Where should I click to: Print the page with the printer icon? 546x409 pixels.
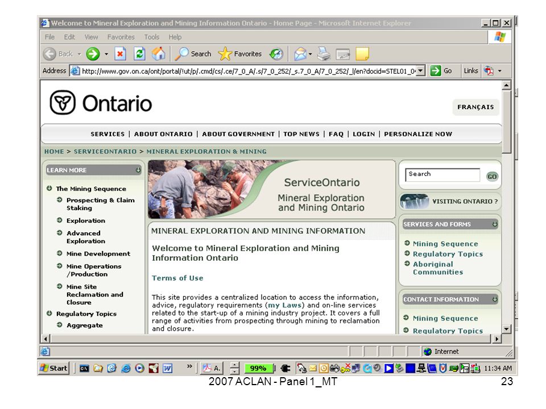[324, 54]
